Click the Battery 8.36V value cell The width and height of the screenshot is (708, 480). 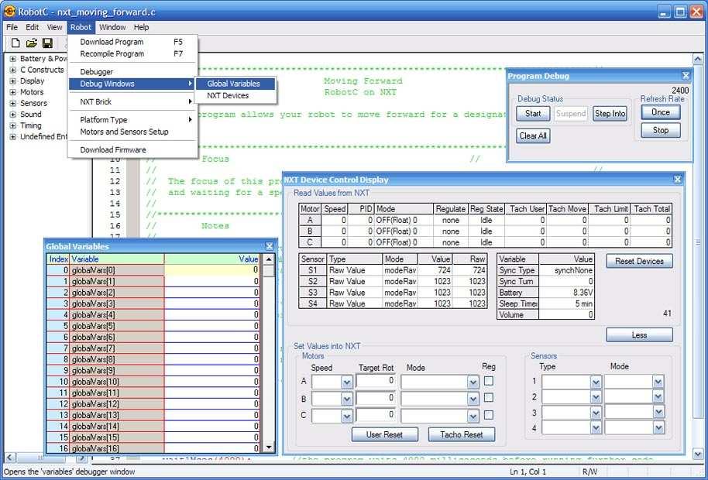pos(567,293)
